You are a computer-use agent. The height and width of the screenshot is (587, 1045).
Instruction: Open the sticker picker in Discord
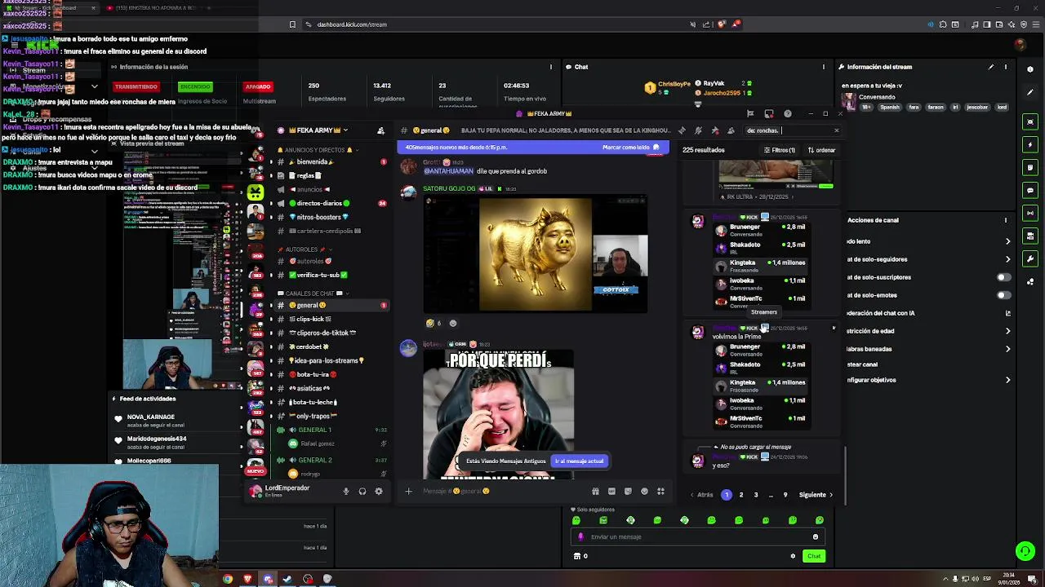point(628,491)
